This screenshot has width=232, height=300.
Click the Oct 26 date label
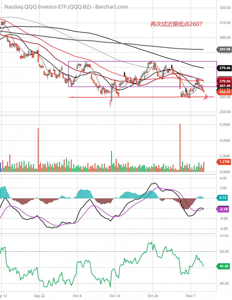tap(153, 295)
